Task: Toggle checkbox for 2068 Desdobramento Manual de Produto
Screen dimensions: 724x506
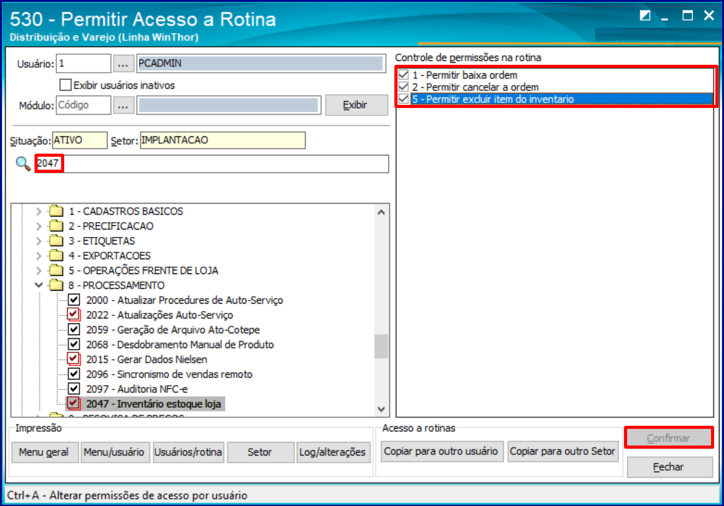Action: tap(74, 344)
